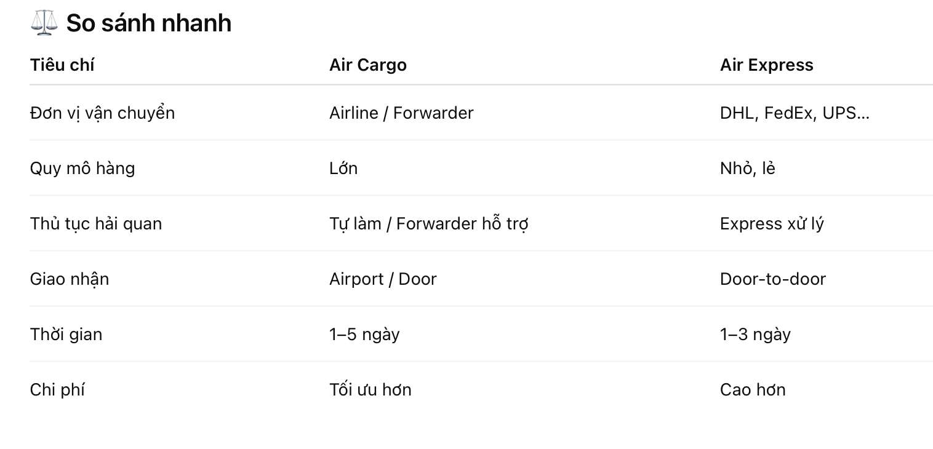Click the balance scales emoji icon
The width and height of the screenshot is (933, 449).
coord(44,23)
